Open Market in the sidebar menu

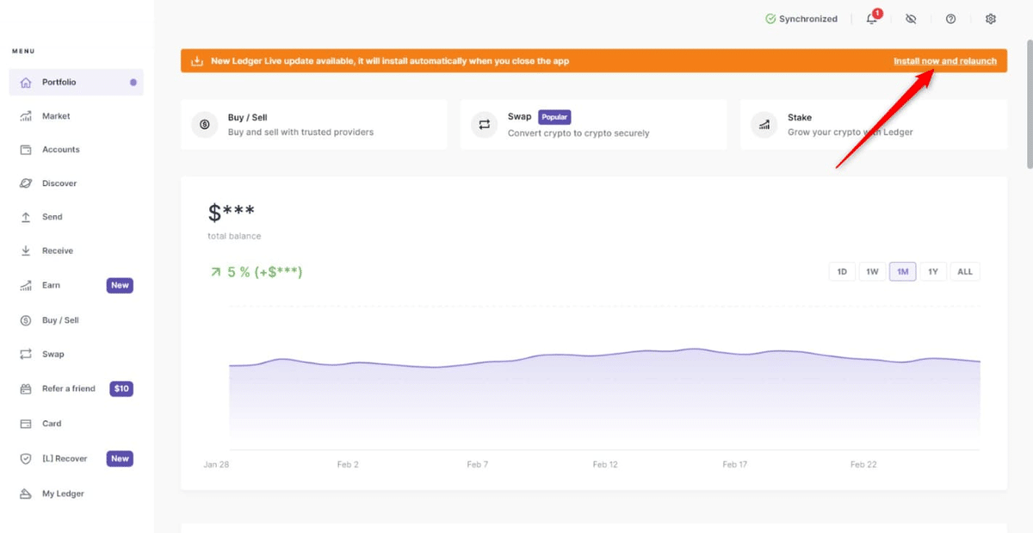56,116
